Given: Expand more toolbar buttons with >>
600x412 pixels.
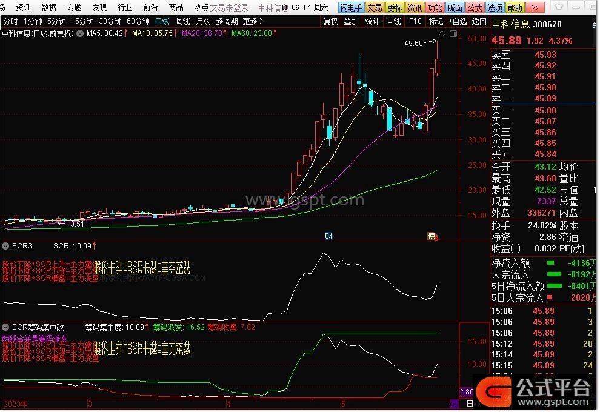Looking at the screenshot, I should click(536, 8).
